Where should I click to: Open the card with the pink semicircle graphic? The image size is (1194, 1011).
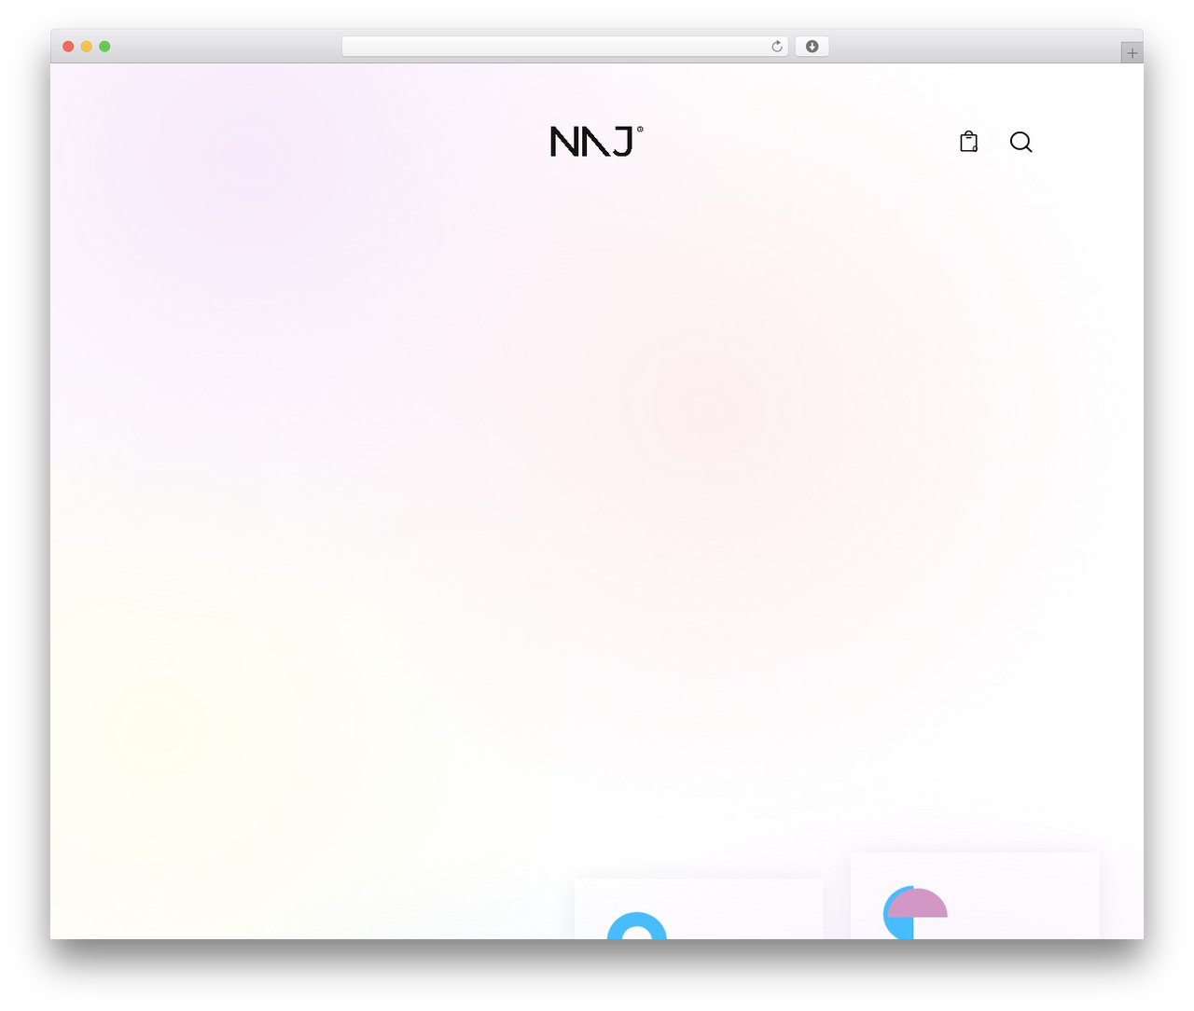pyautogui.click(x=975, y=895)
